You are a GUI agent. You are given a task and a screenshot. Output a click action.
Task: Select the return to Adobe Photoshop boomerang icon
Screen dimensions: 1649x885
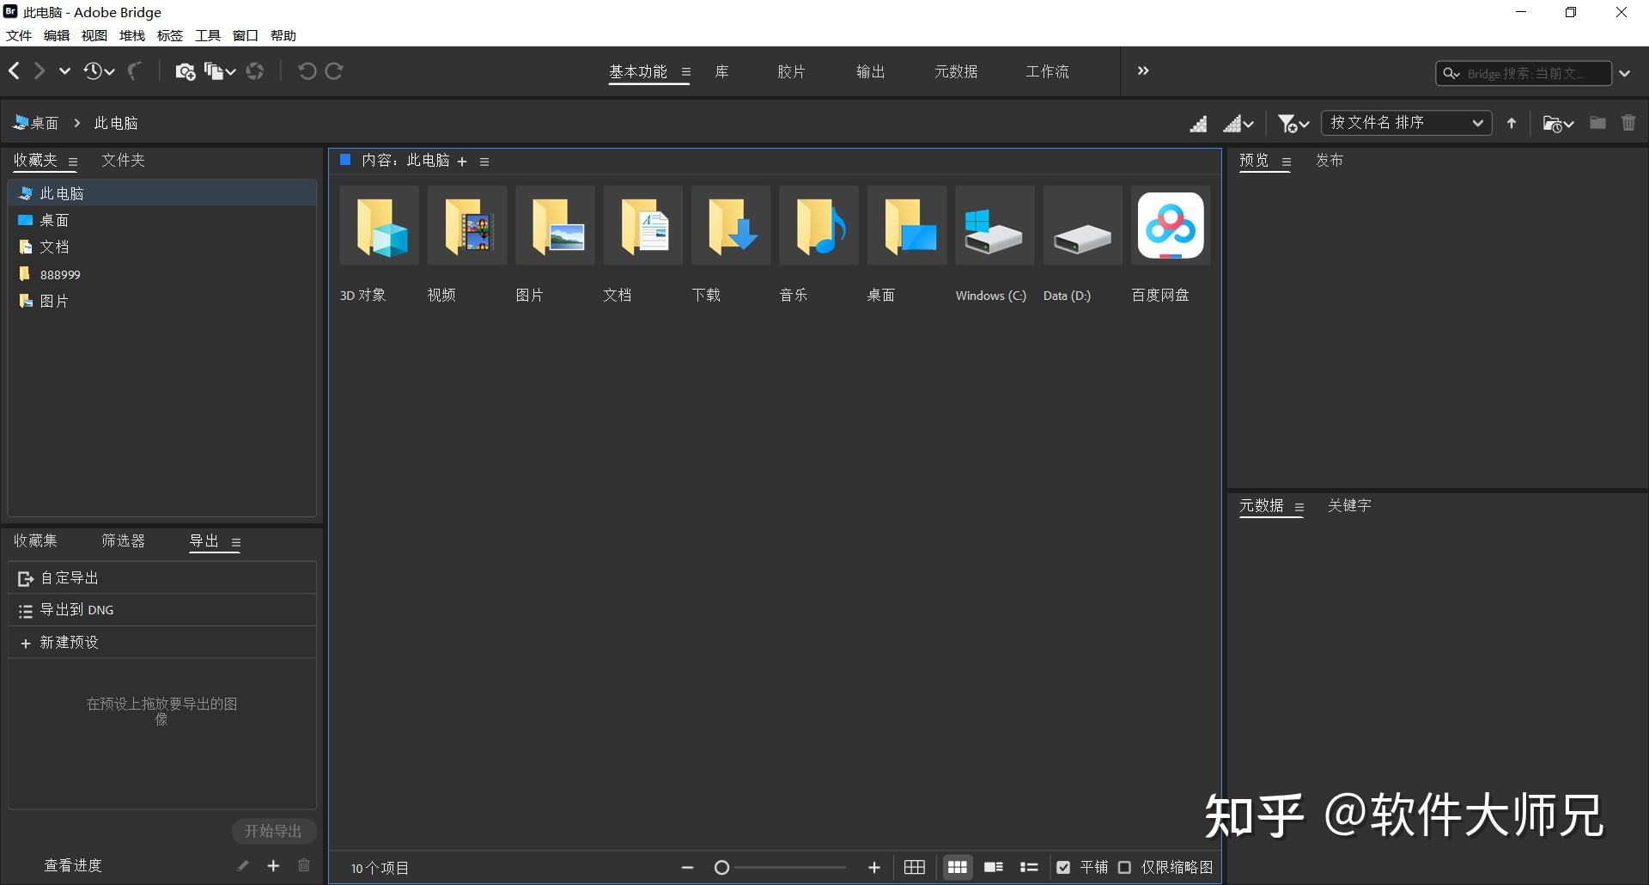click(135, 71)
